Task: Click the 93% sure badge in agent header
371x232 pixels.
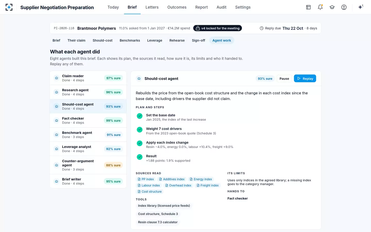Action: [265, 79]
